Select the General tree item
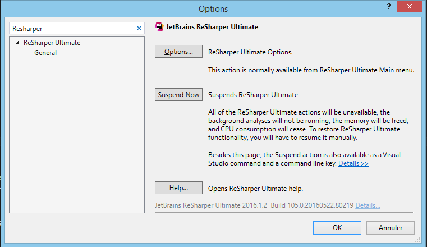This screenshot has height=247, width=427. coord(45,53)
